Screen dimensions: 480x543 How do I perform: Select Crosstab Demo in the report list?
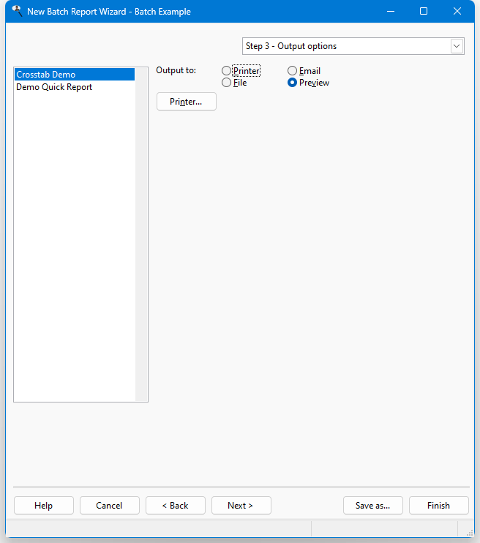(46, 75)
